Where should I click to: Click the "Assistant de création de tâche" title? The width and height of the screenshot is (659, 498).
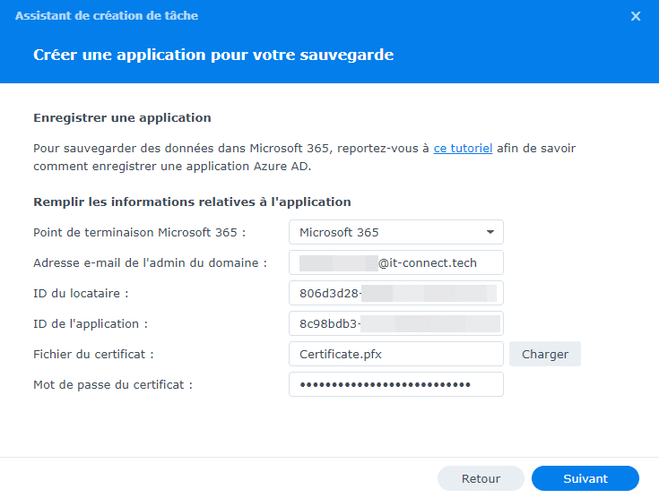[107, 16]
